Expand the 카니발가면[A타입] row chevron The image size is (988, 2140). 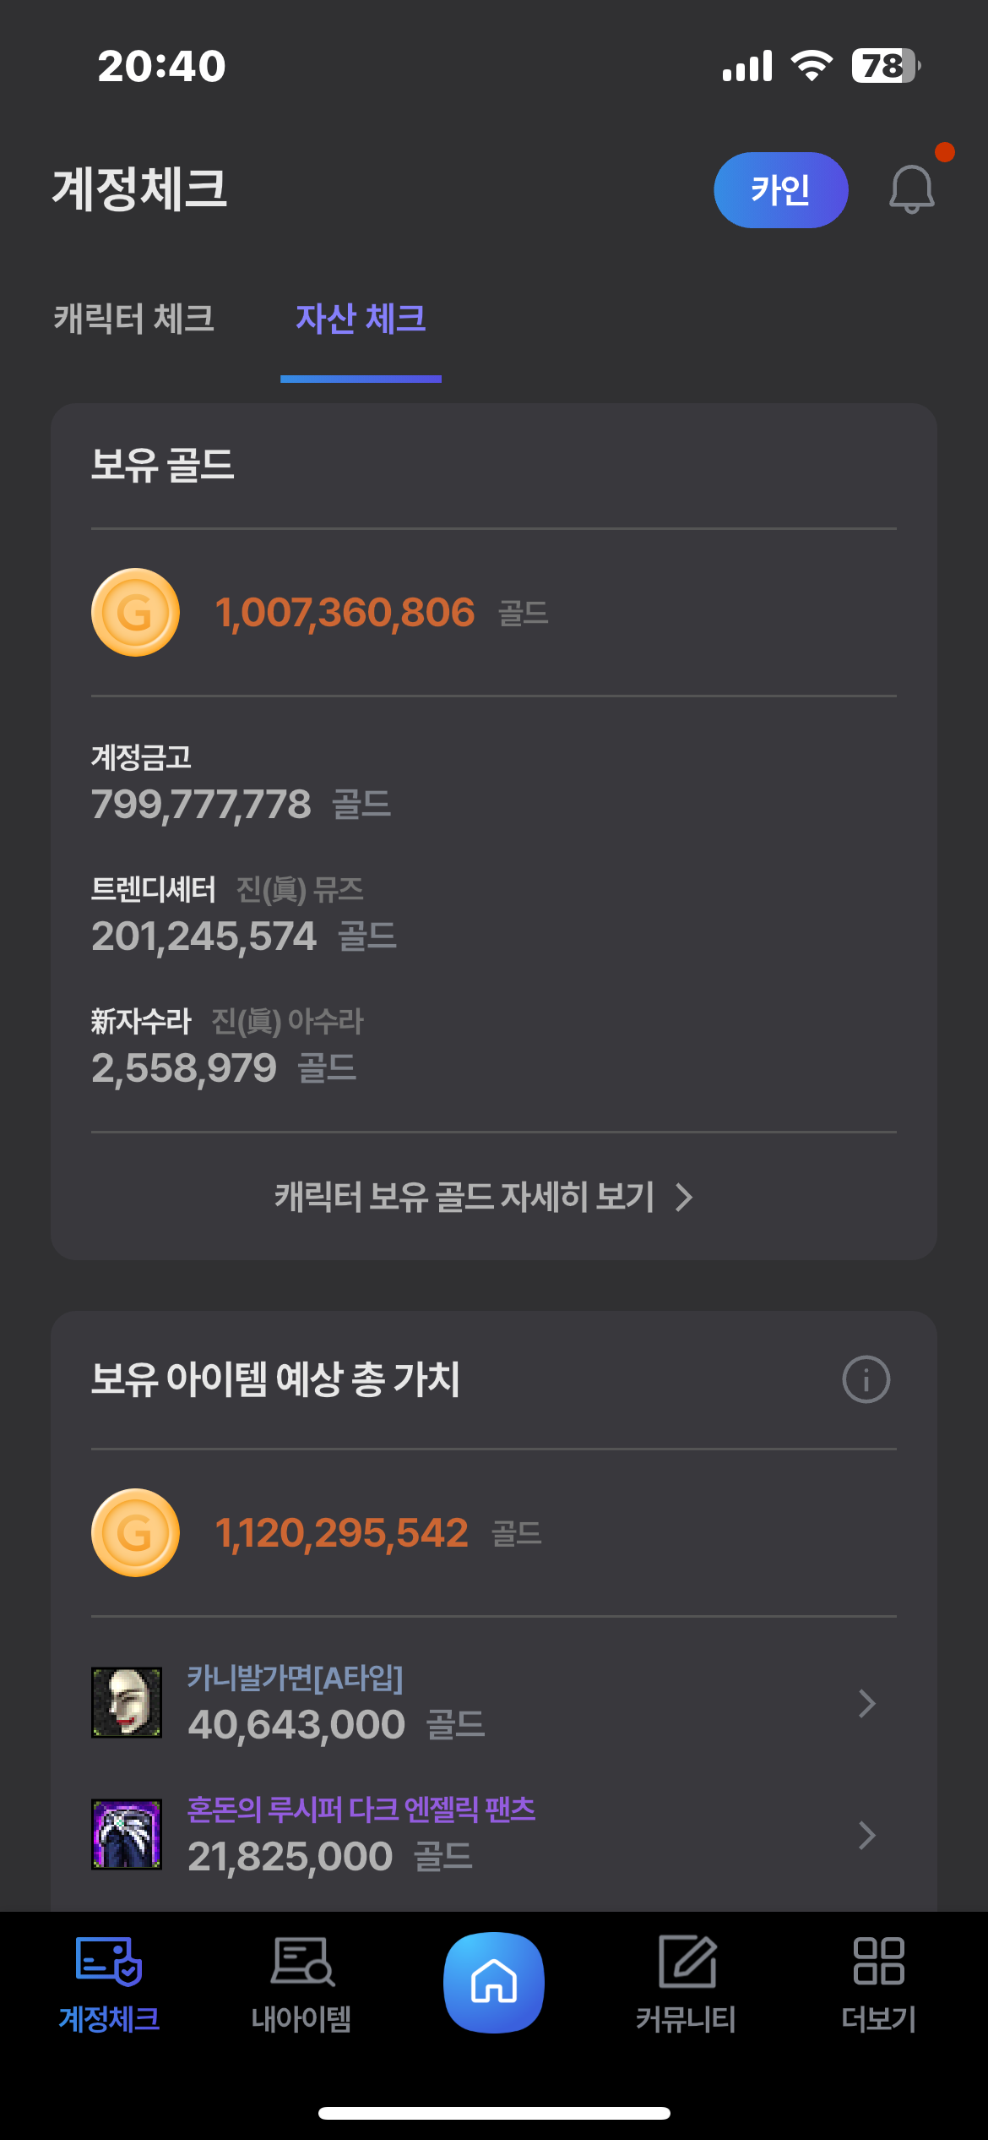[x=866, y=1703]
